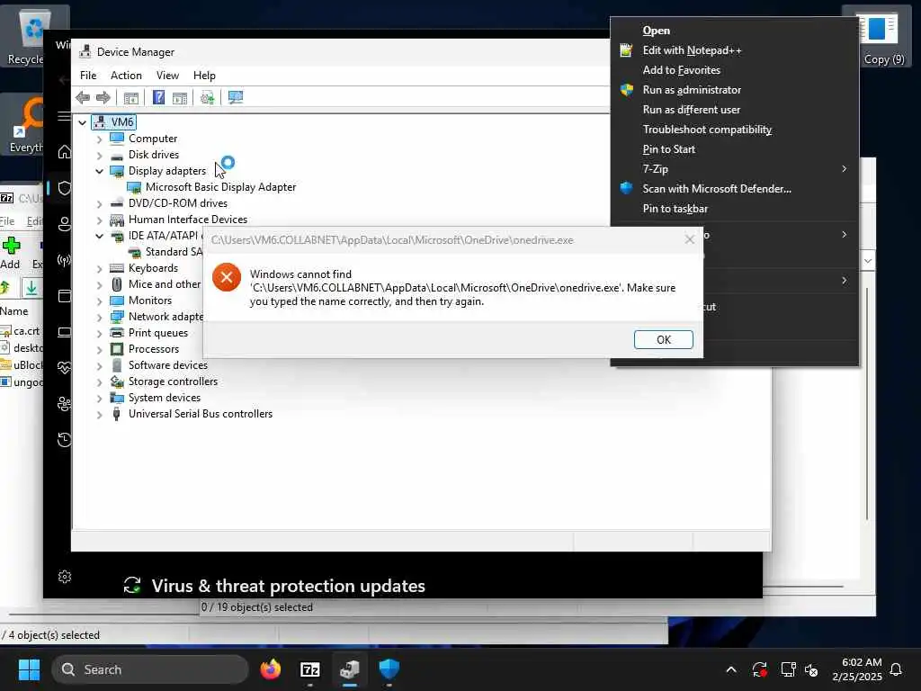Open Device security laptop icon in sidebar
This screenshot has height=691, width=921.
pyautogui.click(x=65, y=332)
